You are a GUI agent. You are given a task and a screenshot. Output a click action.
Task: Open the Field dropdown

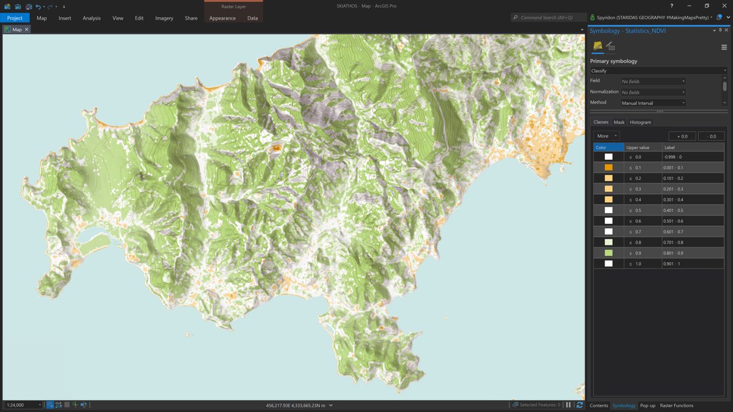653,81
